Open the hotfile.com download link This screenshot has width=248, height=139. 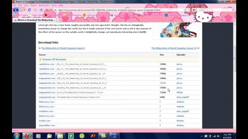tap(45, 121)
